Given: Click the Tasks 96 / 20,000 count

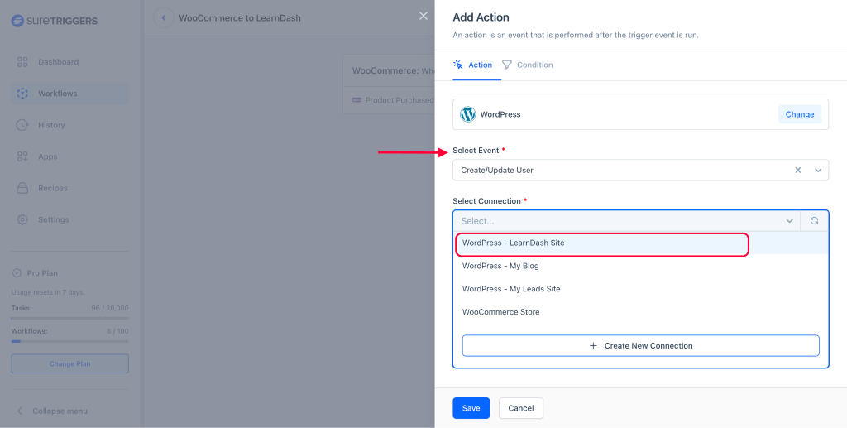Looking at the screenshot, I should click(x=110, y=308).
